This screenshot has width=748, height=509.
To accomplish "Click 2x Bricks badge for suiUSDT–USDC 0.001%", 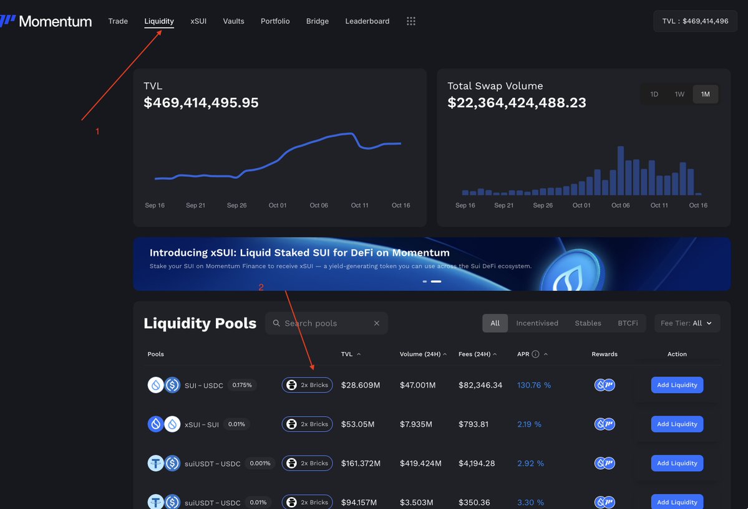I will click(307, 463).
